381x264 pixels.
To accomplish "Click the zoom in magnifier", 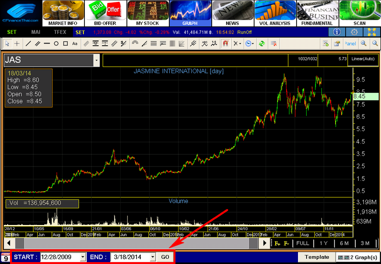I will tap(364, 44).
